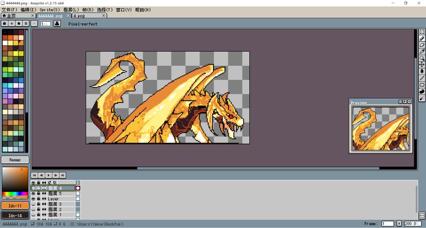Center the Preview window view
Image resolution: width=426 pixels, height=228 pixels.
click(x=400, y=102)
